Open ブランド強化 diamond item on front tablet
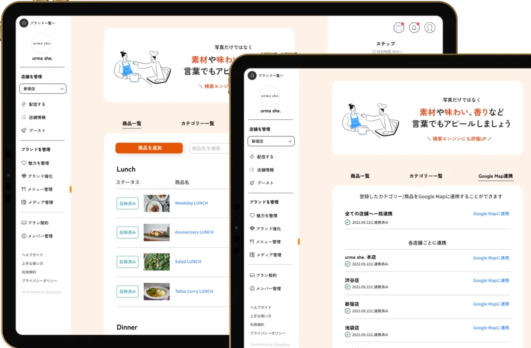This screenshot has height=348, width=531. tap(269, 229)
